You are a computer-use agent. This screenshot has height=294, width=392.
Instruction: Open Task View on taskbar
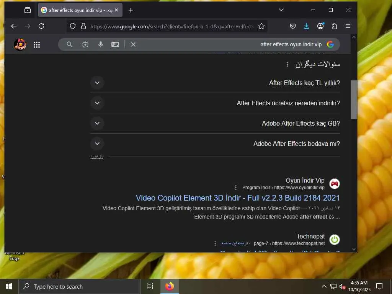(150, 286)
